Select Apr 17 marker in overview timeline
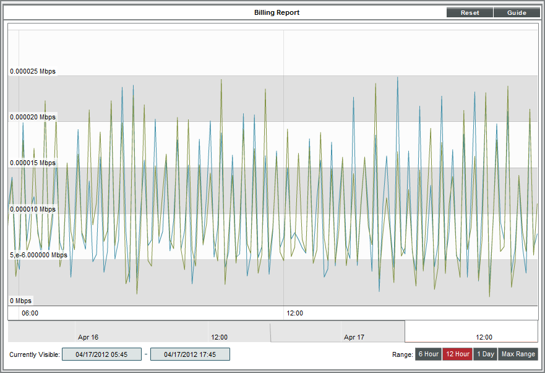This screenshot has height=373, width=545. (354, 337)
